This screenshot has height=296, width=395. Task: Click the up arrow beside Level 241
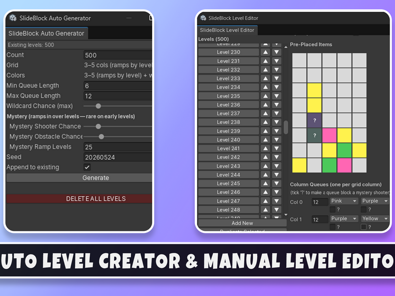tap(266, 148)
